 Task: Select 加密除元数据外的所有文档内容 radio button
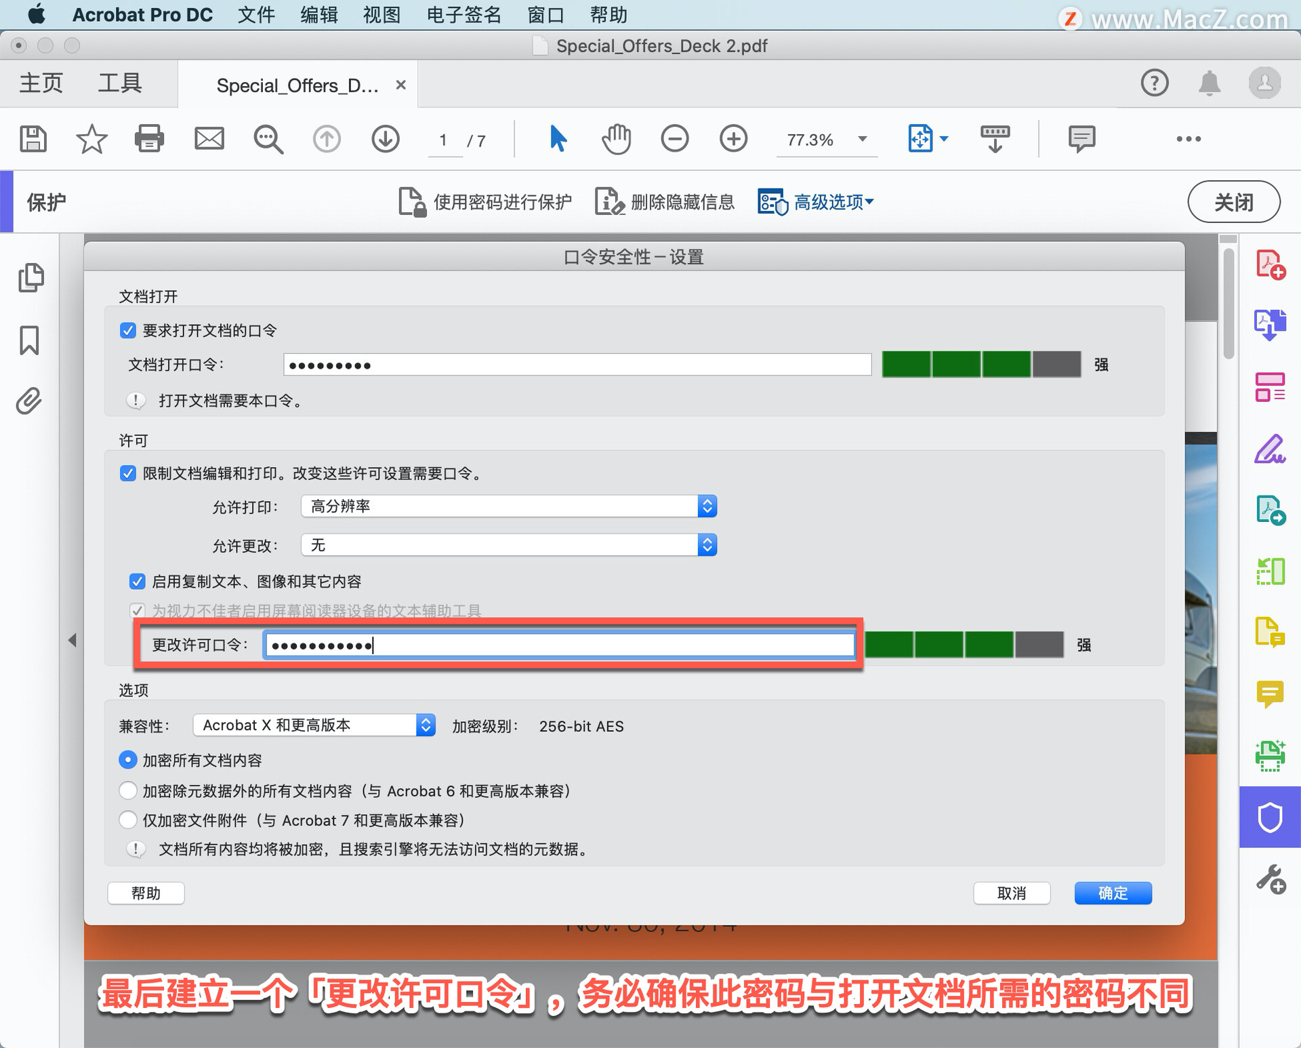tap(127, 790)
